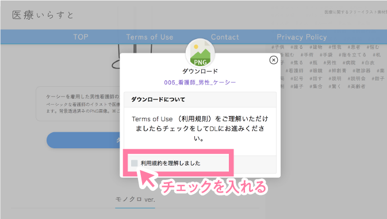387x219 pixels.
Task: Open the #説明 tag
Action: tap(335, 78)
